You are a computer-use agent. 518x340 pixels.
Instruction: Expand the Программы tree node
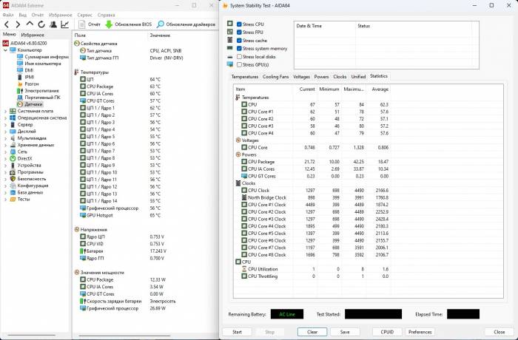coord(5,172)
